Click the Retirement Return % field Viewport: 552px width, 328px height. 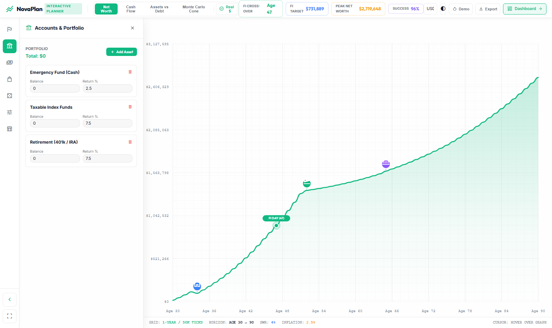(x=107, y=158)
